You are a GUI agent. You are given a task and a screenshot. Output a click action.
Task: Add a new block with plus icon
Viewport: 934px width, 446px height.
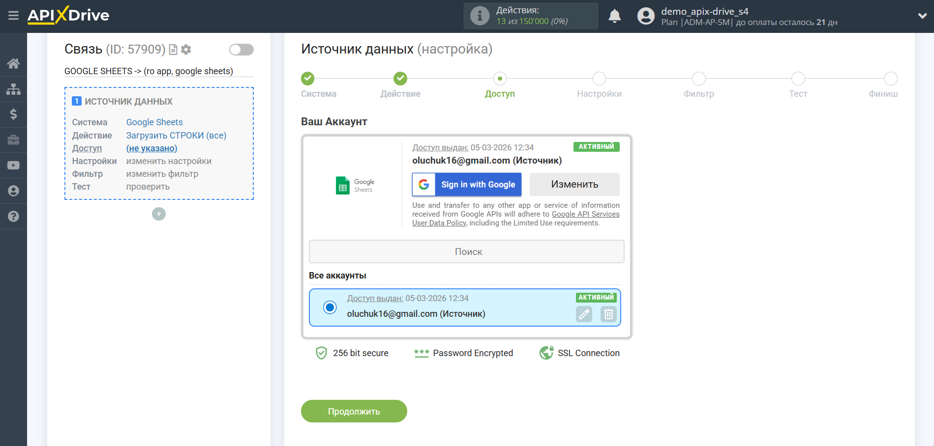click(x=159, y=214)
